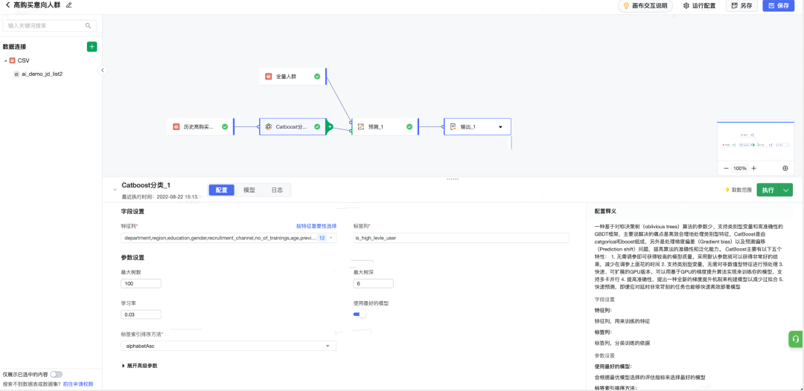Image resolution: width=804 pixels, height=391 pixels.
Task: Click the 保存 button
Action: (x=778, y=6)
